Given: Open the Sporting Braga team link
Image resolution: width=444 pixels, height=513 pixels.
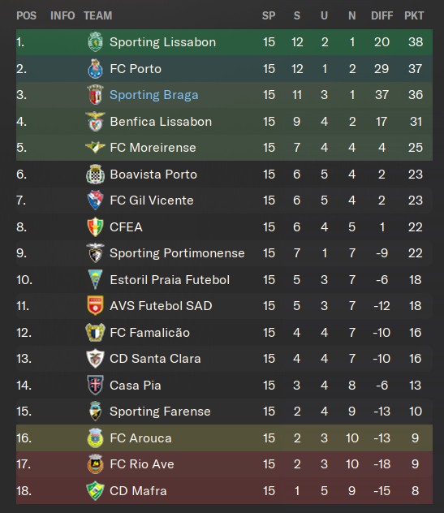Looking at the screenshot, I should pos(153,95).
